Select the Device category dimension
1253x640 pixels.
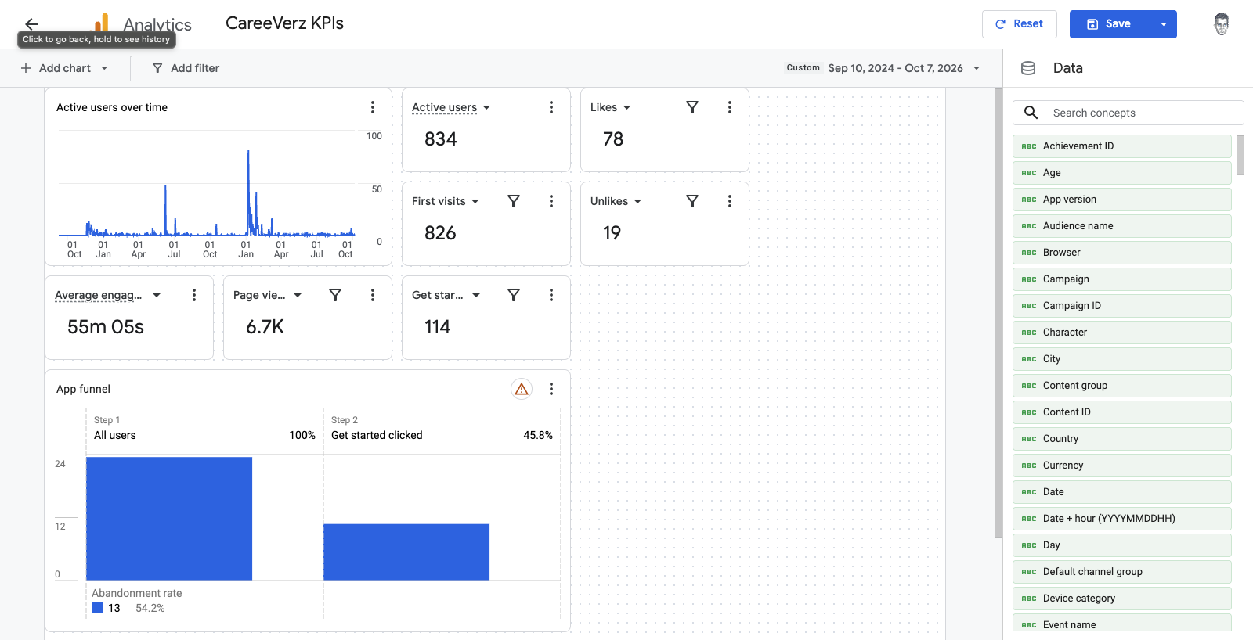(1121, 599)
